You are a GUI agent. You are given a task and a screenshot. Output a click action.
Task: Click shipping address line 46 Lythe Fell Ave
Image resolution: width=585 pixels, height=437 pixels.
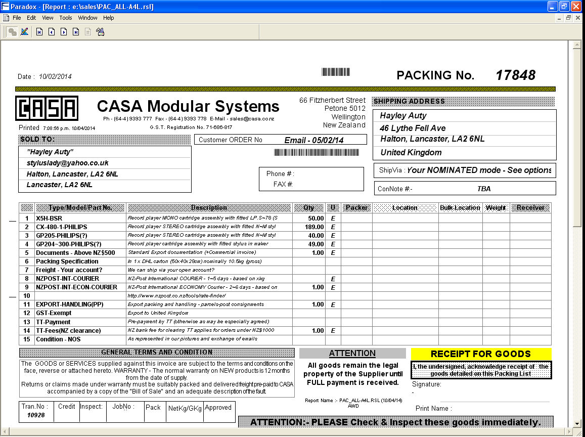(x=413, y=128)
